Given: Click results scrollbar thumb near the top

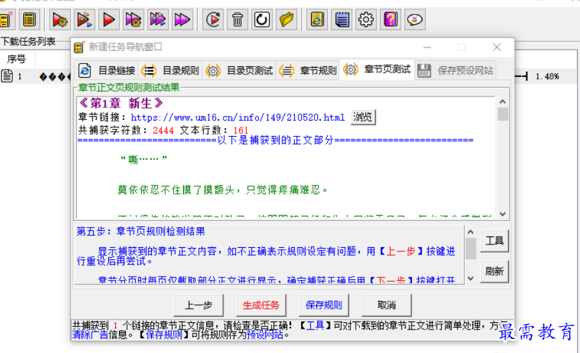Looking at the screenshot, I should pos(502,114).
